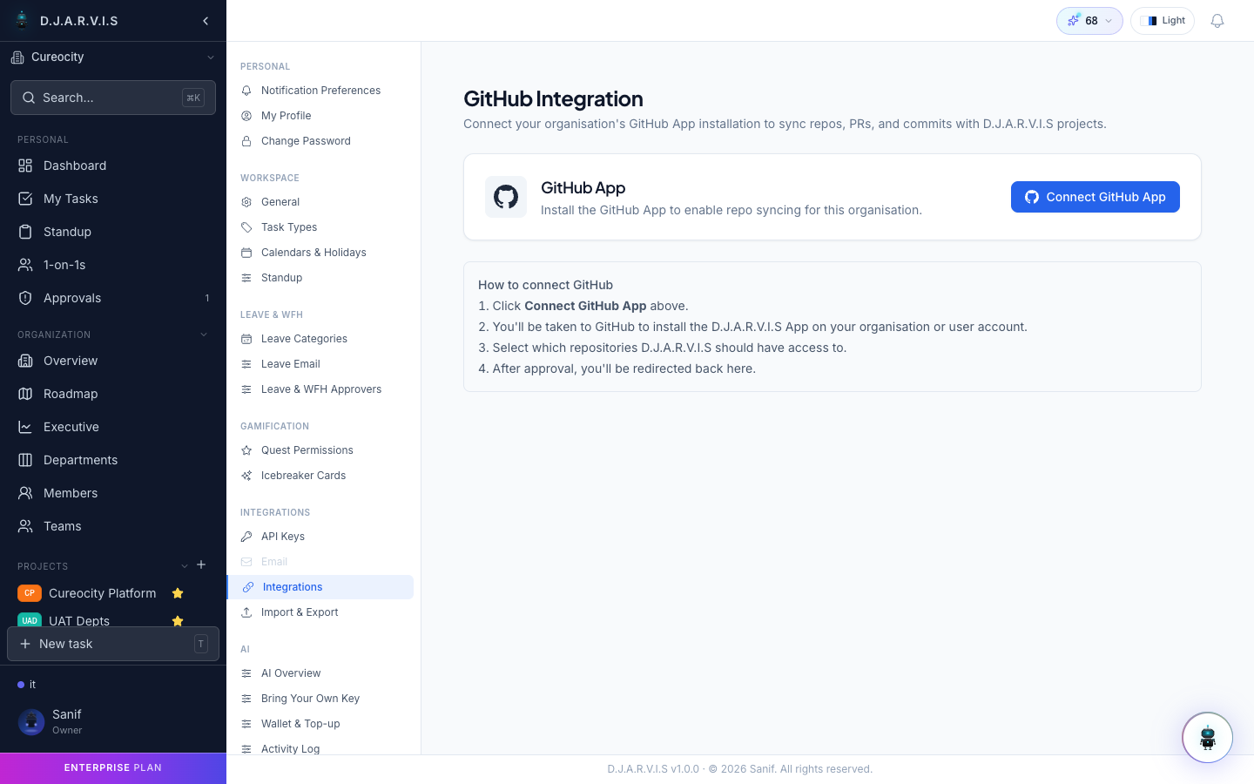Image resolution: width=1254 pixels, height=784 pixels.
Task: Open the General workspace settings
Action: coord(320,202)
